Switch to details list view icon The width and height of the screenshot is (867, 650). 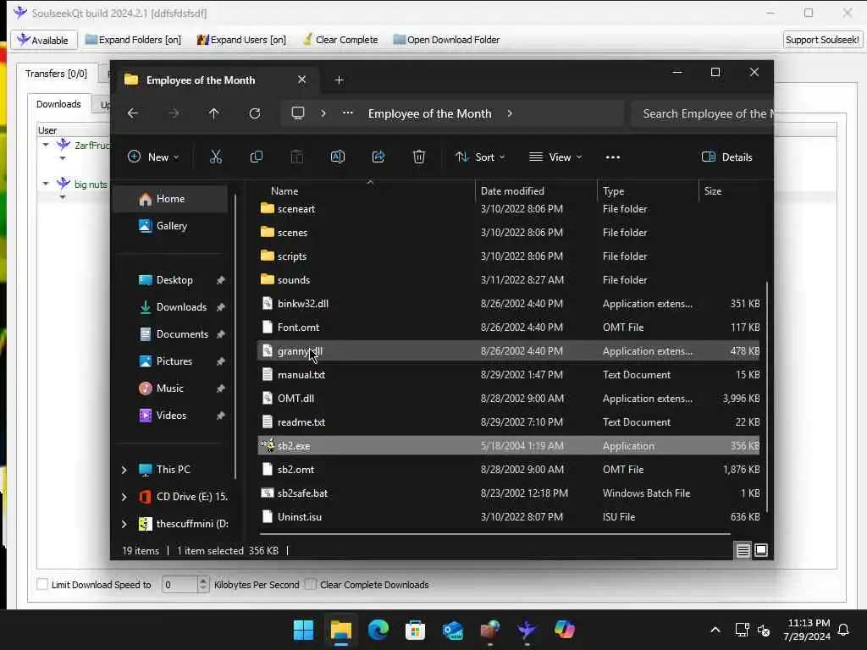click(x=743, y=550)
